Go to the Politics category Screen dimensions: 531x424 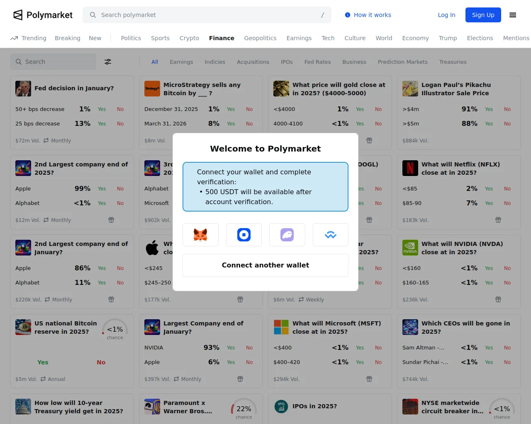131,38
